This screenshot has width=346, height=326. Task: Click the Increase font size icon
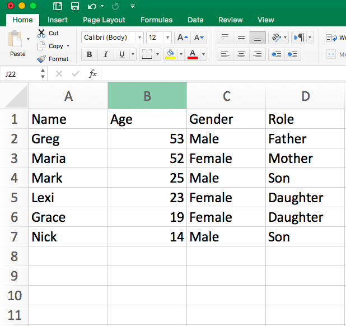point(181,38)
